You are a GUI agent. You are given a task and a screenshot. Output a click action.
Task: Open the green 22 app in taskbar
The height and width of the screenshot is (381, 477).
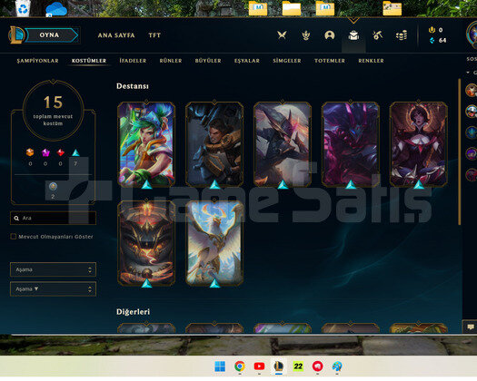[298, 366]
